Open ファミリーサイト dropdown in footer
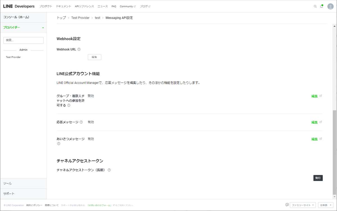This screenshot has width=337, height=211. (x=303, y=205)
